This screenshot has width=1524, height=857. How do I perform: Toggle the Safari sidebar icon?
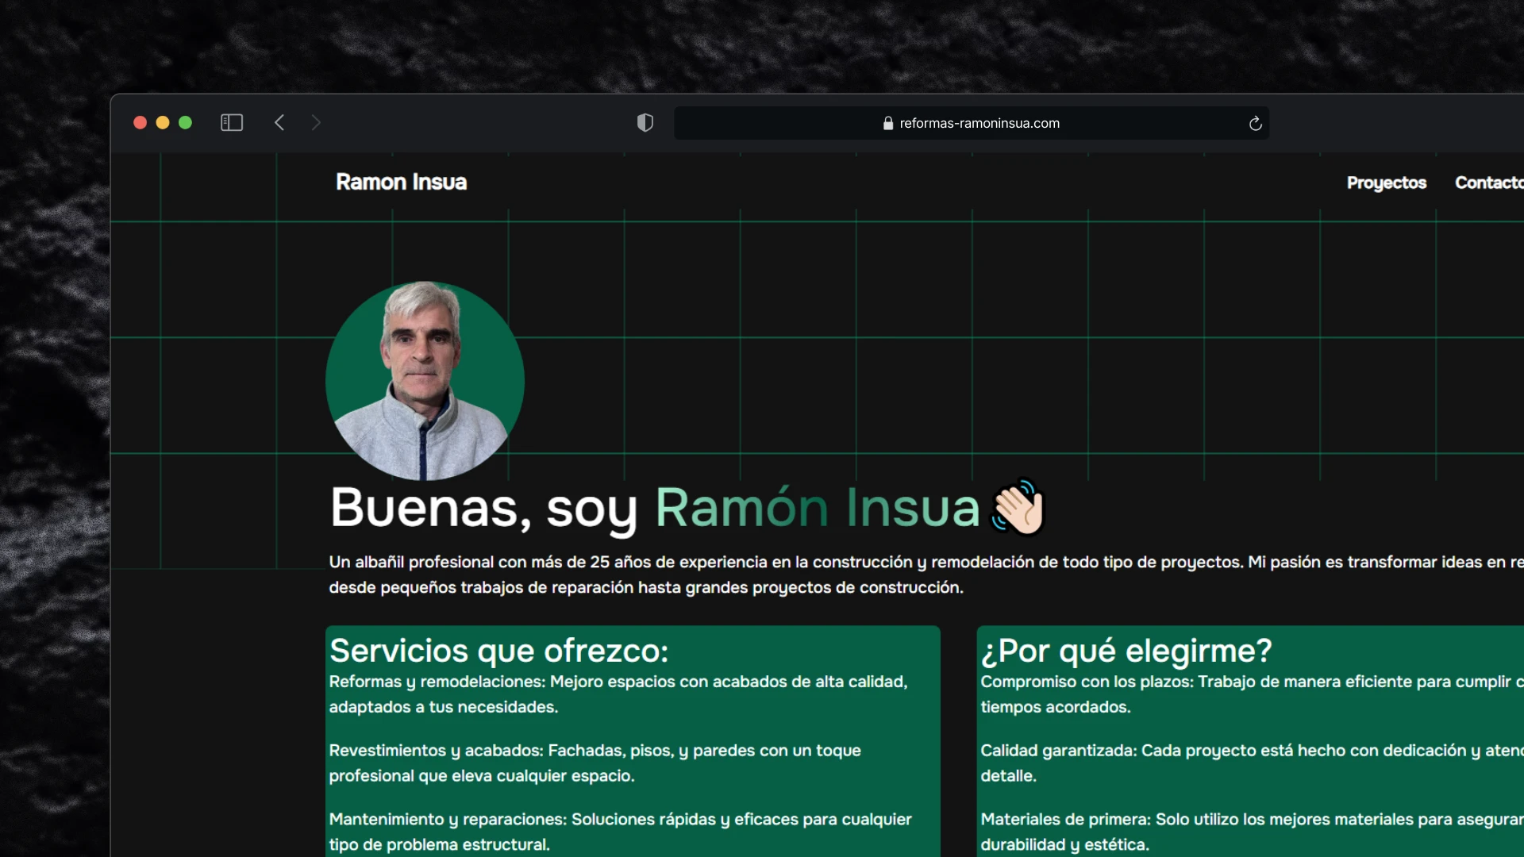click(x=232, y=122)
